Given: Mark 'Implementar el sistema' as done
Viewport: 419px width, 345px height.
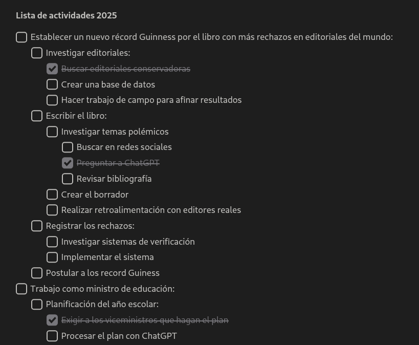Looking at the screenshot, I should tap(52, 257).
